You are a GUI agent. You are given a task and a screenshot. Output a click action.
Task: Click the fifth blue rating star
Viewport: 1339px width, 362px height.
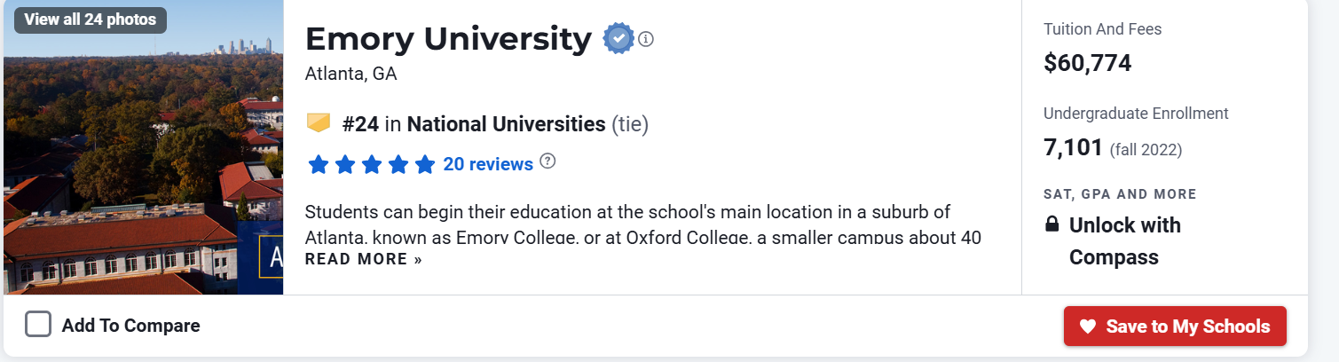click(424, 164)
